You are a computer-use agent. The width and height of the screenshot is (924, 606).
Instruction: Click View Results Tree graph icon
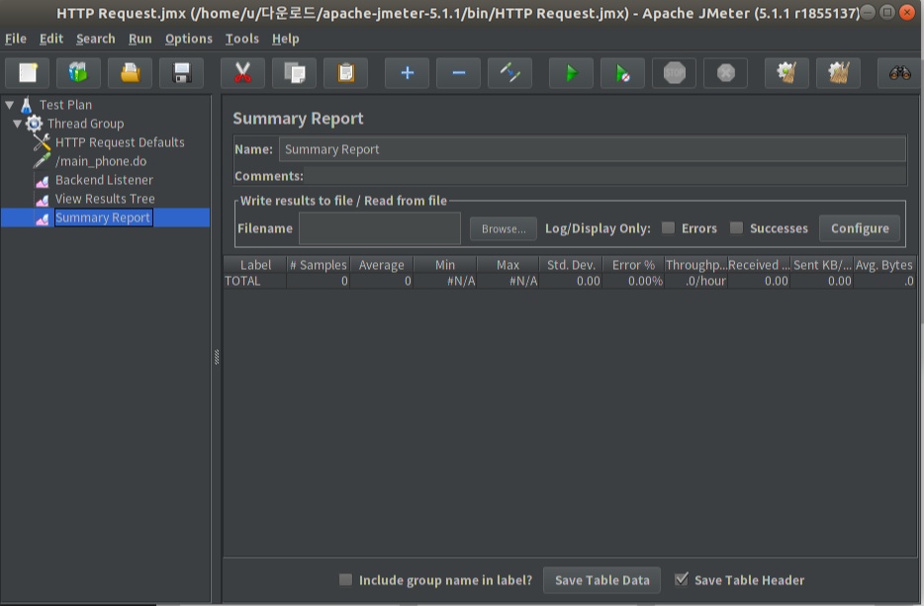pyautogui.click(x=43, y=200)
